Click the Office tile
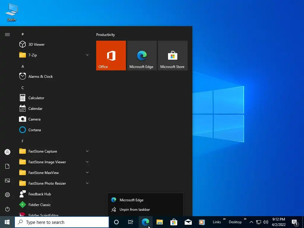Screen dimensions: 304x228 (x=111, y=56)
